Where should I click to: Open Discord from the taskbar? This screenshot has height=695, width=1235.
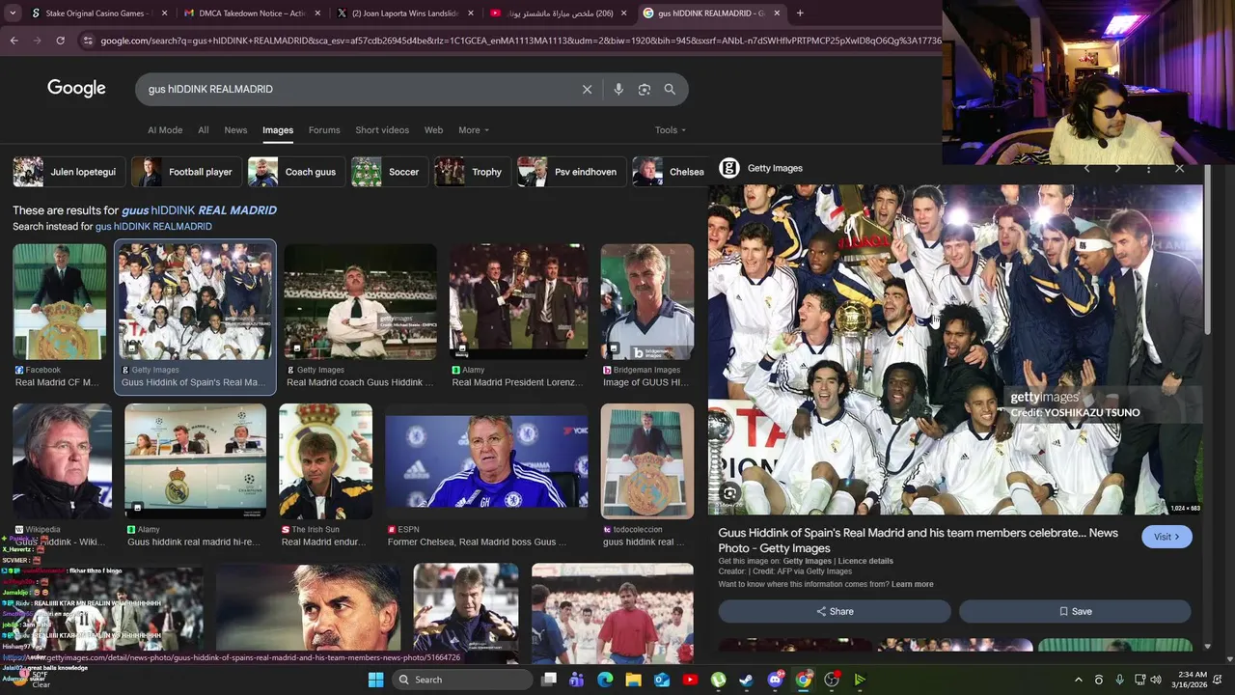click(x=775, y=680)
